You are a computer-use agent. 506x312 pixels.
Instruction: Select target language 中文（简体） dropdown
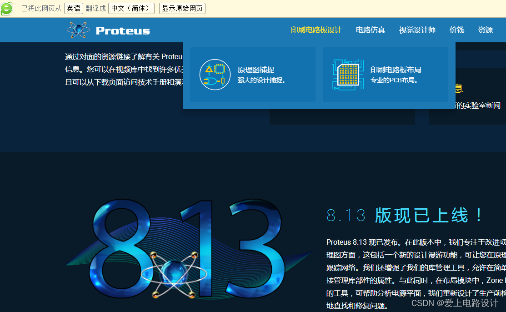click(131, 8)
